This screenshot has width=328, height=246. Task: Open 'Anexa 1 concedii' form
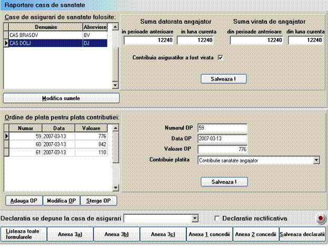pyautogui.click(x=209, y=234)
